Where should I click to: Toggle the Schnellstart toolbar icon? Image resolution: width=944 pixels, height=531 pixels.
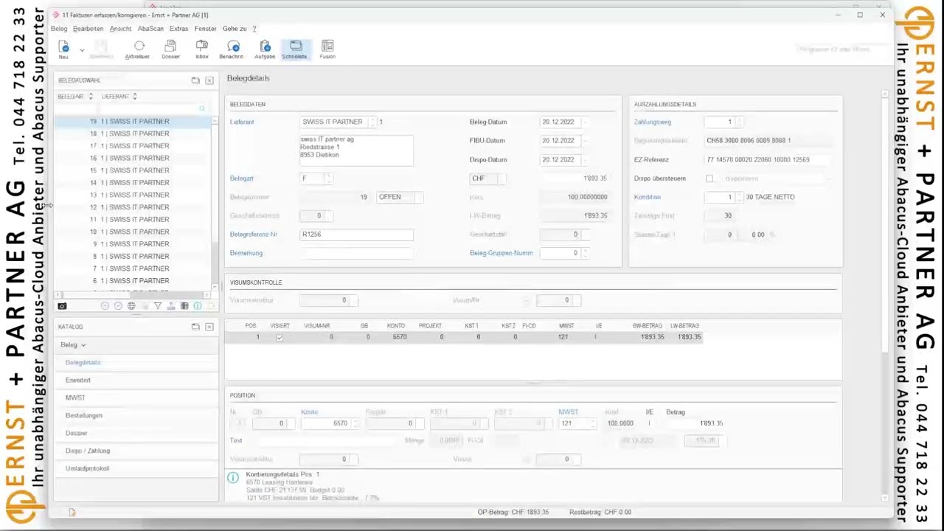295,49
